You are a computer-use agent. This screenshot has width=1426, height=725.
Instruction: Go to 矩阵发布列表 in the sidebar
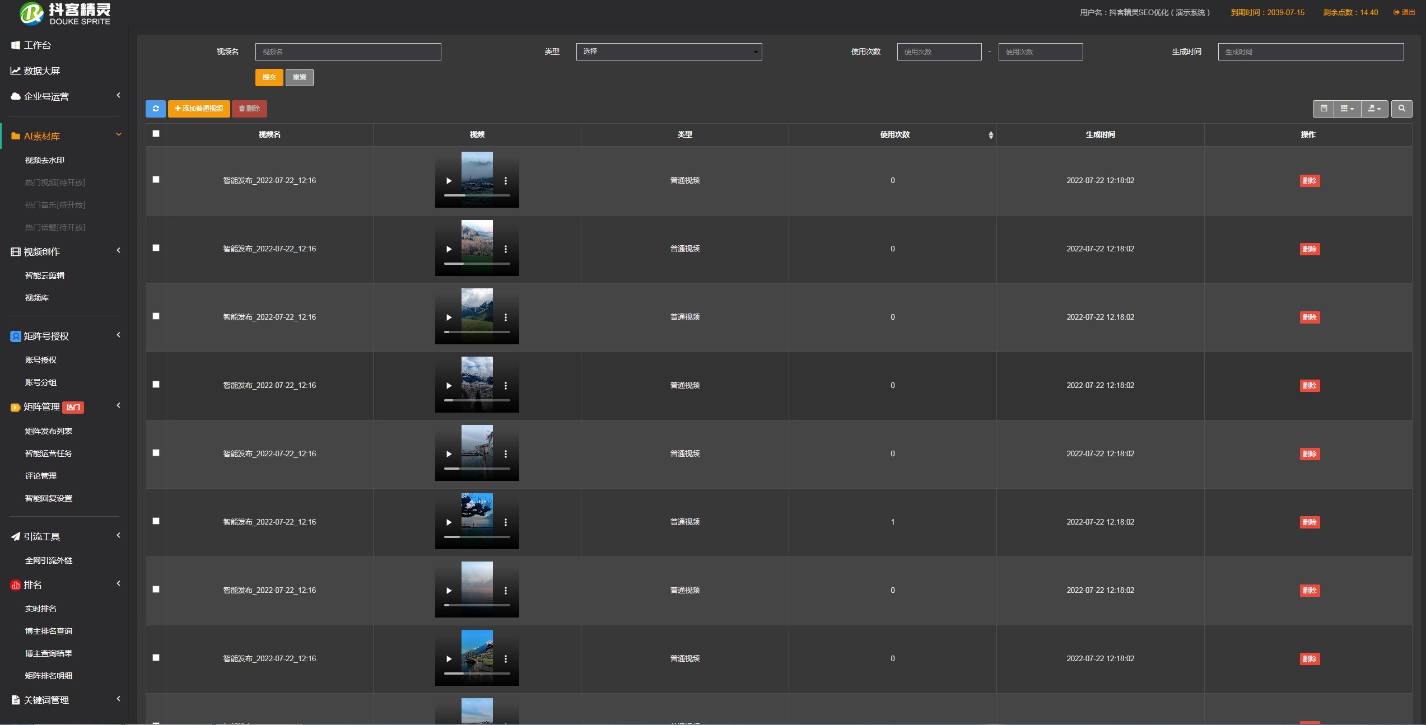[x=49, y=431]
